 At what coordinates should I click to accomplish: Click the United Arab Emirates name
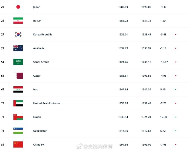[x=47, y=103]
